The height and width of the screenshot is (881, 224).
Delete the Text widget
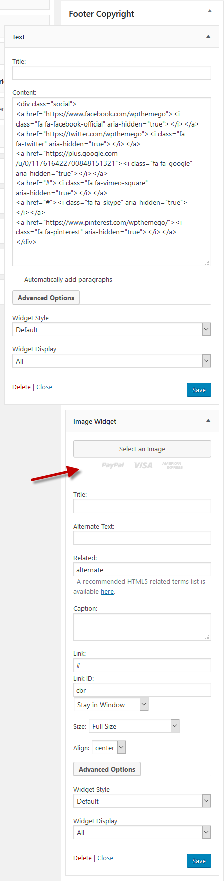[x=21, y=387]
